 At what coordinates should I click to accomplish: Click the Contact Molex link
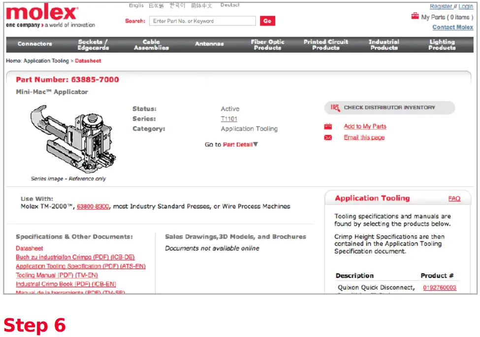tap(452, 27)
